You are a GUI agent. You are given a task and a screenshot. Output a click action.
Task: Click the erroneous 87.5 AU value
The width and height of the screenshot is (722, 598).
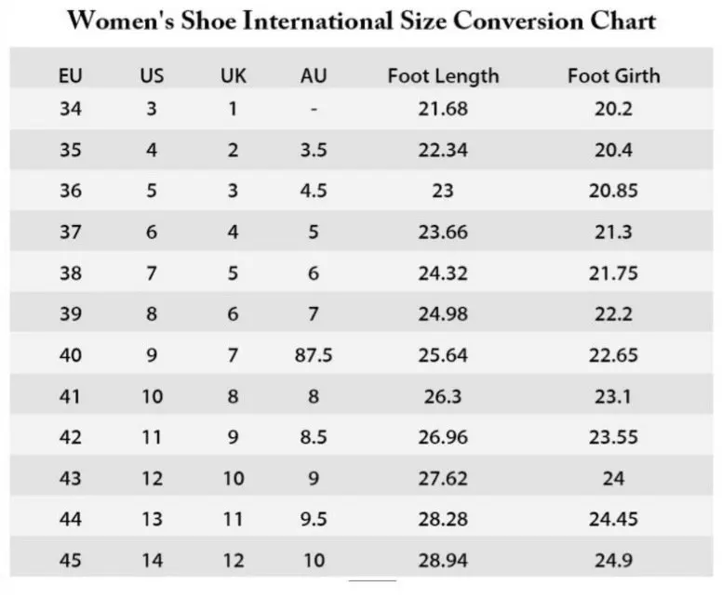(x=314, y=355)
